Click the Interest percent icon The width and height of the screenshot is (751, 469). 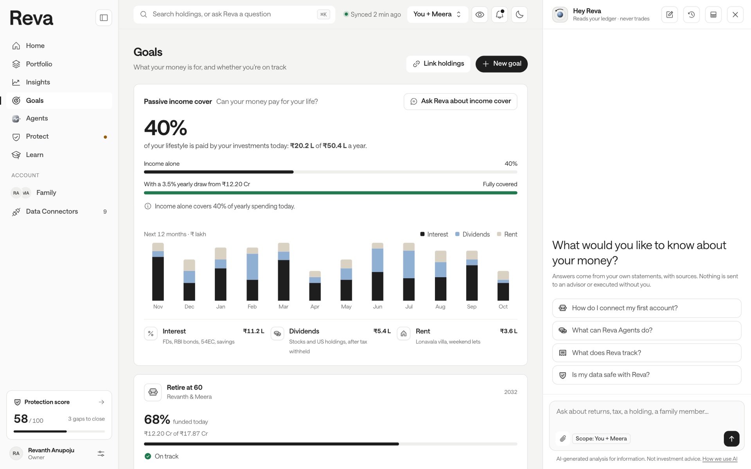[x=151, y=334]
